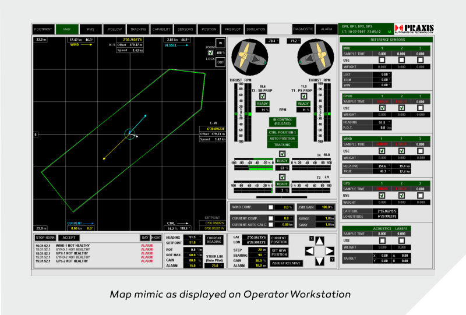
Task: Toggle the T4 thruster enable checkbox
Action: coord(282,154)
